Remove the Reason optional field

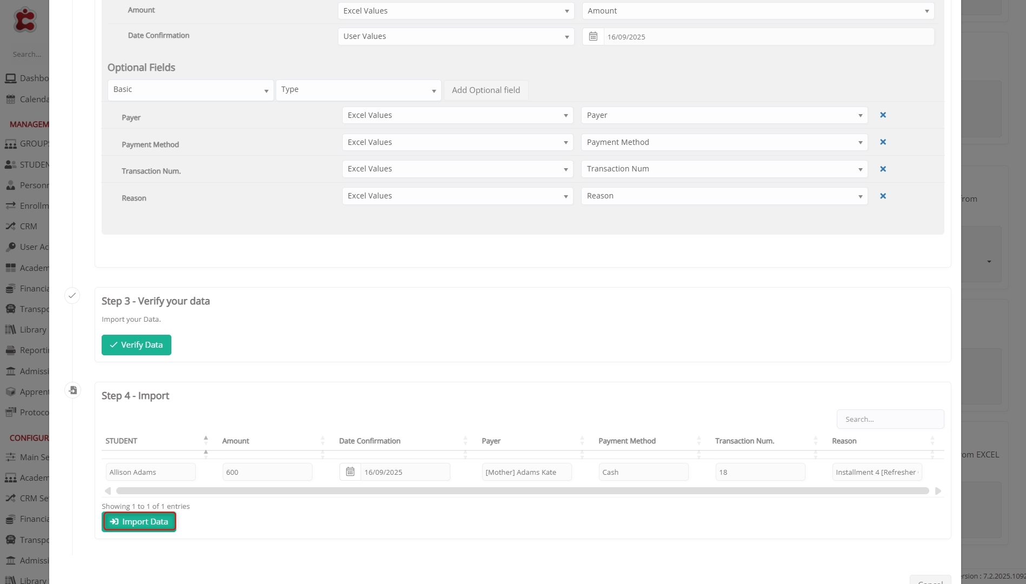click(x=883, y=196)
